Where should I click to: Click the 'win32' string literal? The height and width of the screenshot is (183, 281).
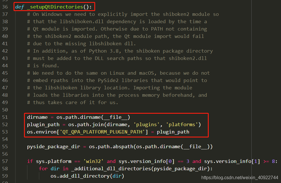(x=93, y=161)
